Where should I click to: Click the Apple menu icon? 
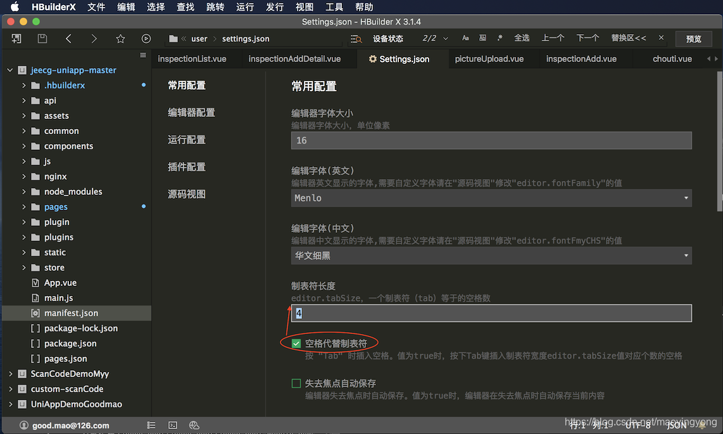pos(15,7)
